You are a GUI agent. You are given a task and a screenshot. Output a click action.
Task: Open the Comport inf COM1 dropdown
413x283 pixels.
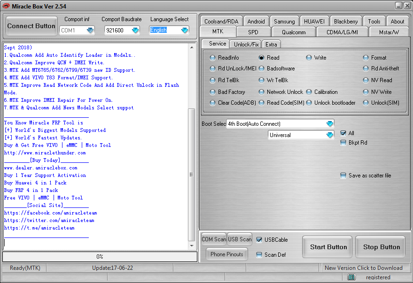(x=90, y=30)
